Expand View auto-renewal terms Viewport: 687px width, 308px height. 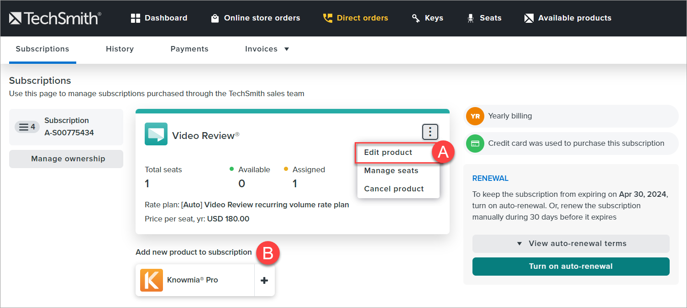click(570, 243)
